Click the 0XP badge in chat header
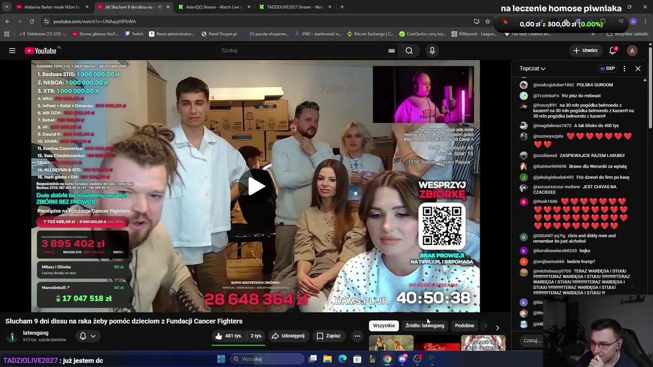This screenshot has height=367, width=653. (x=607, y=68)
